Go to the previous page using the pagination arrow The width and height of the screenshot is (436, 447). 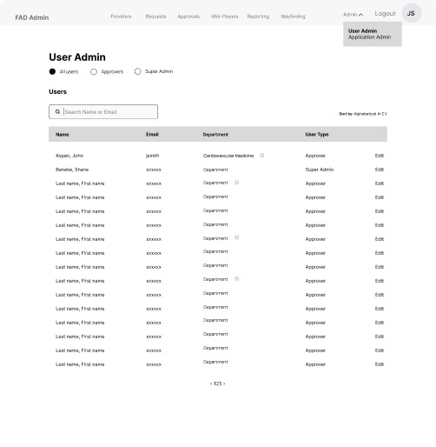pyautogui.click(x=211, y=384)
